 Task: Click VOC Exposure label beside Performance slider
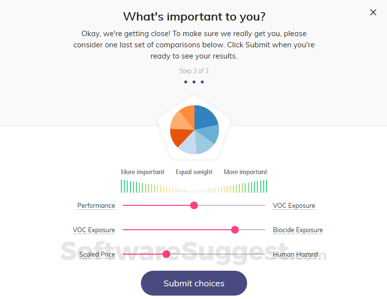[294, 205]
